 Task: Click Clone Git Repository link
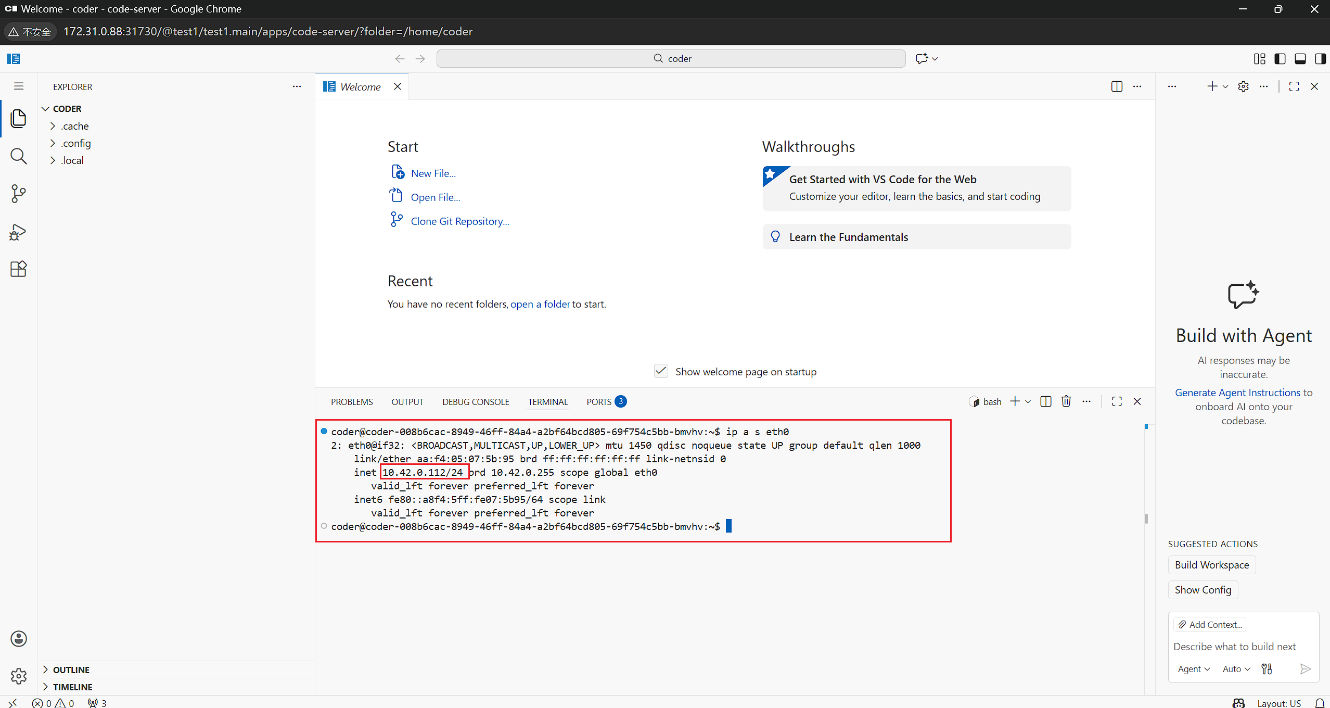(x=459, y=221)
